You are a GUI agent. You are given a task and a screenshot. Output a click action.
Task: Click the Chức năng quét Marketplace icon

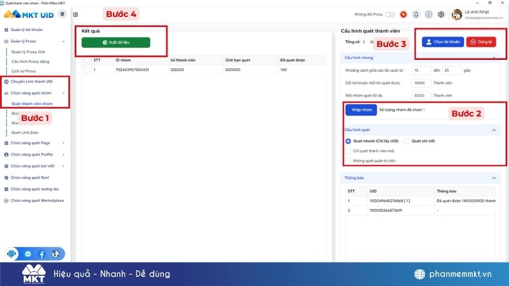pyautogui.click(x=6, y=201)
